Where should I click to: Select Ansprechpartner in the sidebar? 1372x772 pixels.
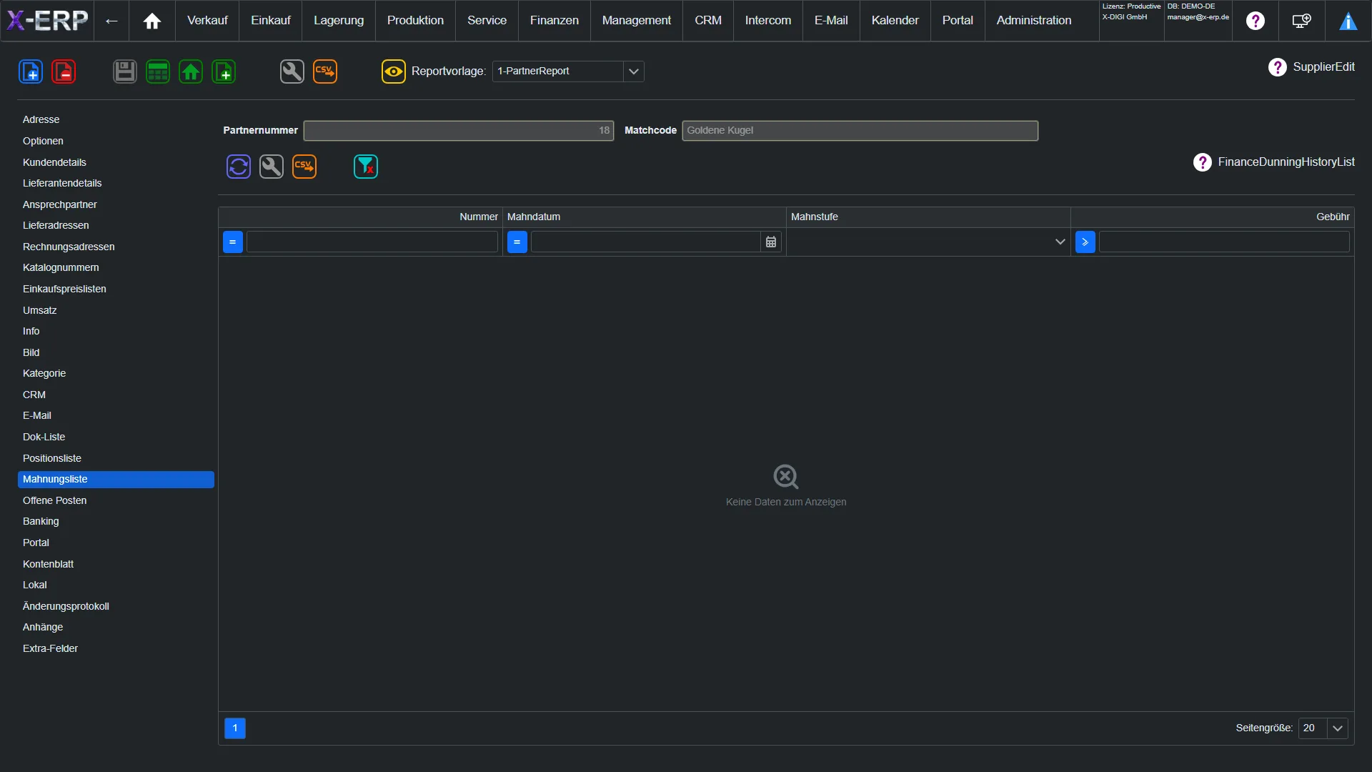pyautogui.click(x=116, y=204)
